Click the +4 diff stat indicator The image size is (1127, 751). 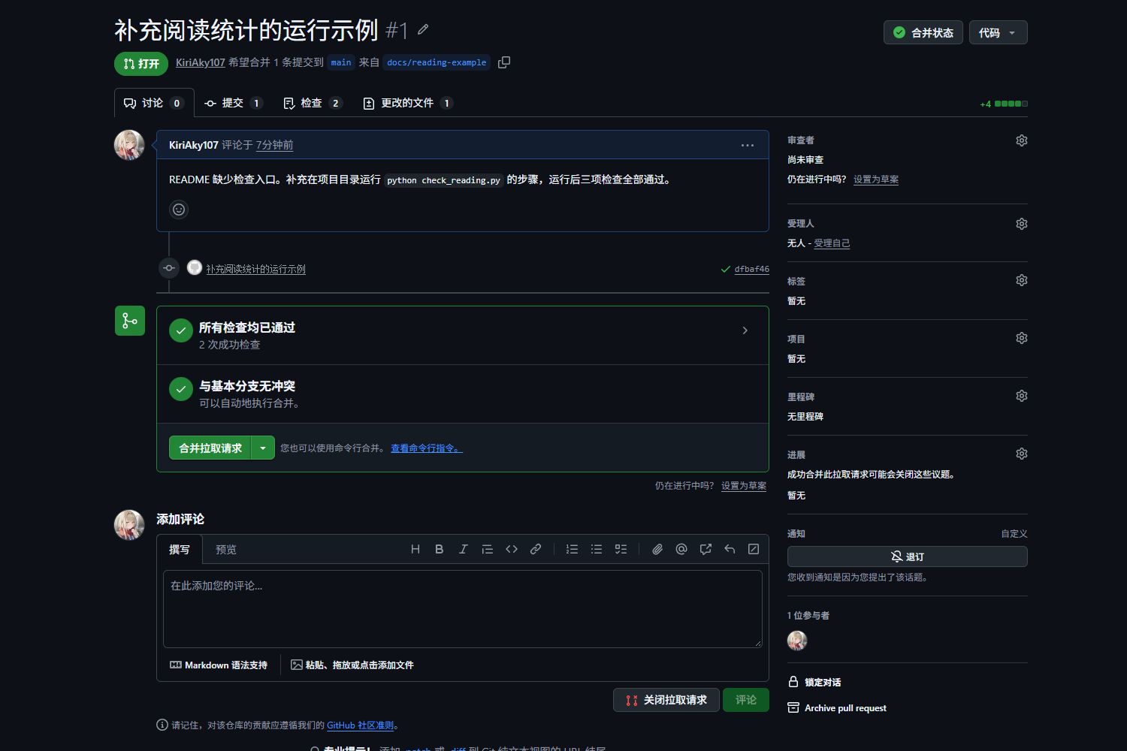[x=1004, y=104]
